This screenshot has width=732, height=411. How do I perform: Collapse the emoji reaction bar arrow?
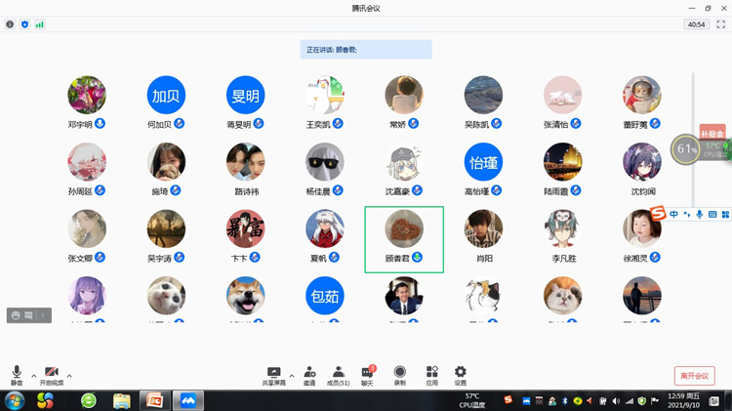pyautogui.click(x=43, y=315)
